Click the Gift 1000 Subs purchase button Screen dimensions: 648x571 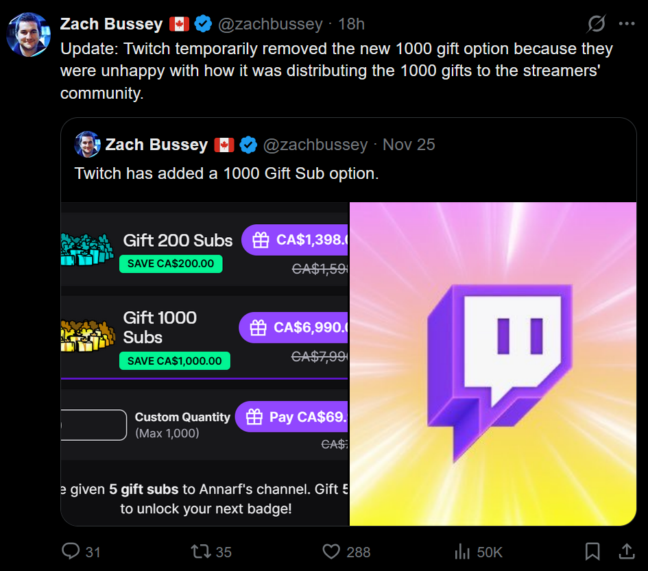click(295, 328)
